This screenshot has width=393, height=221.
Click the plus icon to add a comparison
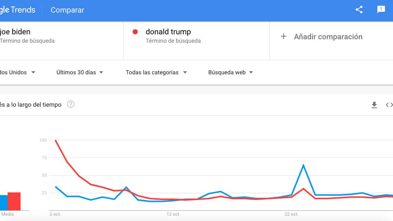click(283, 36)
